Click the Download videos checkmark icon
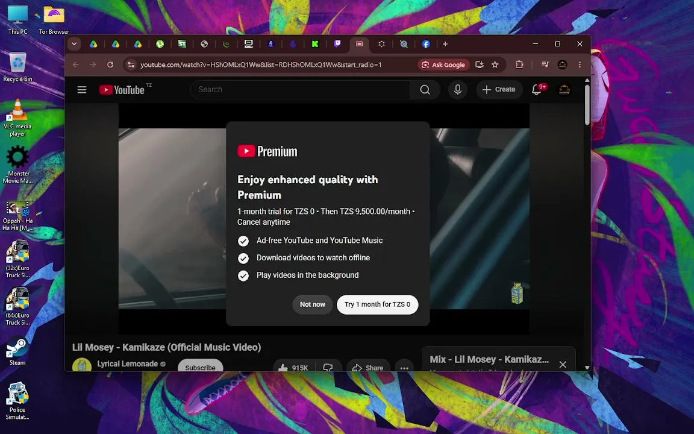 [243, 258]
